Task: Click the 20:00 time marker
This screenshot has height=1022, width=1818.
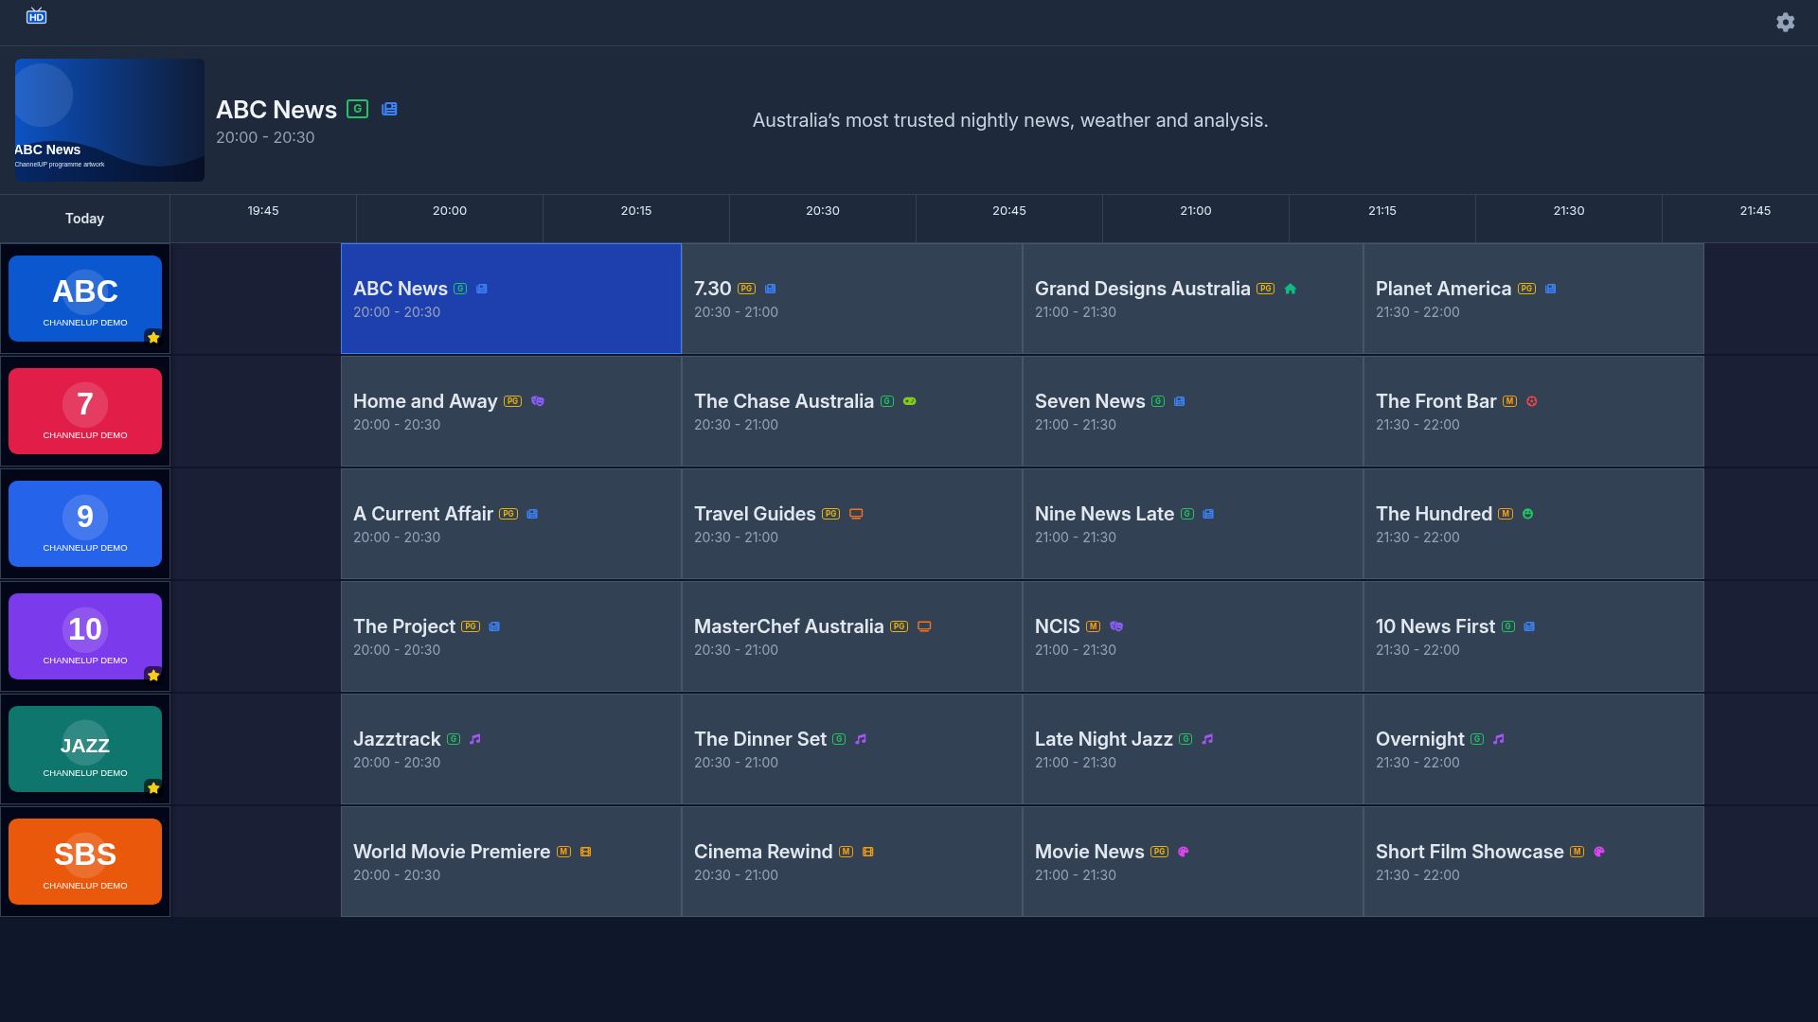Action: click(450, 211)
